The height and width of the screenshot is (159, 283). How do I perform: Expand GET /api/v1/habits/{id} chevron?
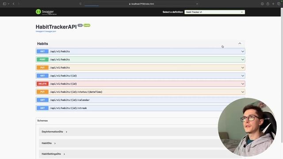point(243,76)
